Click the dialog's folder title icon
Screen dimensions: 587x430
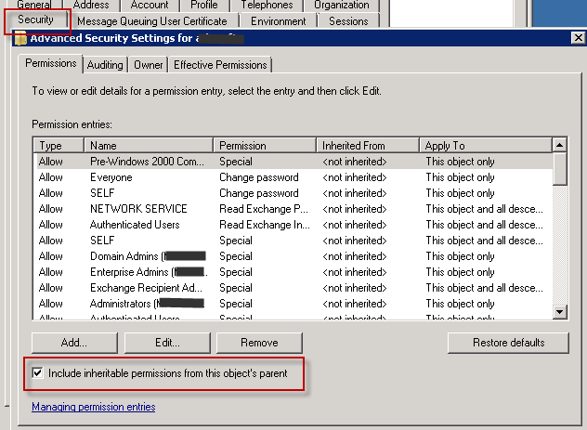tap(20, 39)
